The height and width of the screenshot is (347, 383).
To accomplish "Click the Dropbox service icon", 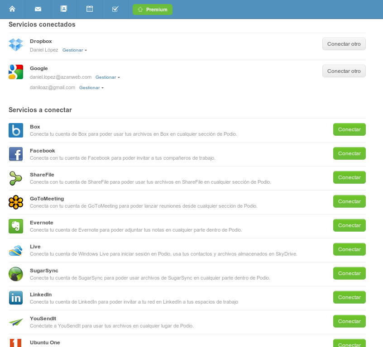I will 16,45.
